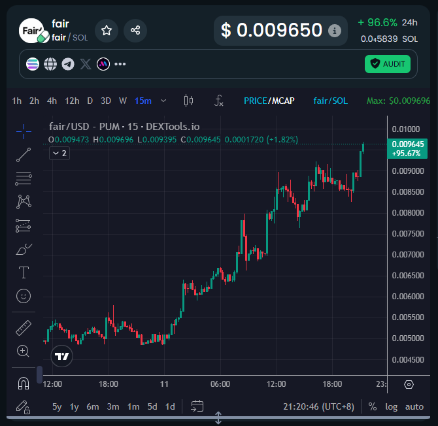Click the current price label 0.009645
The width and height of the screenshot is (438, 426).
coord(407,148)
